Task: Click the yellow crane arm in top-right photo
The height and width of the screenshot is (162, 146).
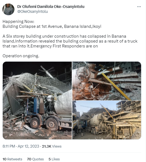Action: pyautogui.click(x=116, y=86)
